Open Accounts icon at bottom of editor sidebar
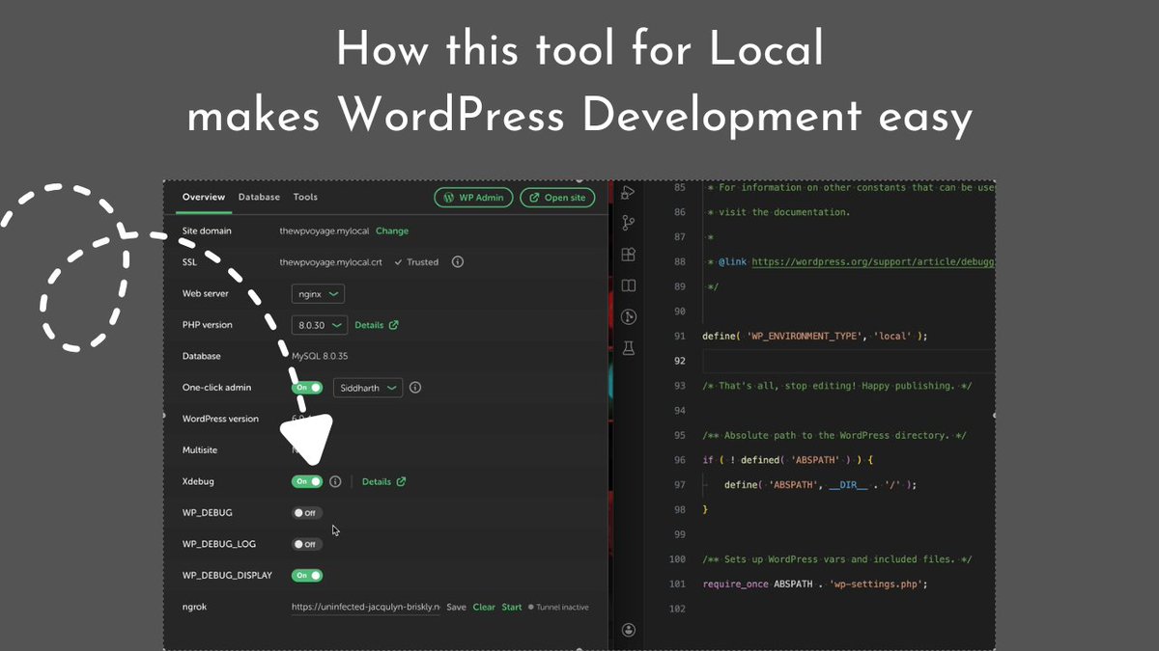This screenshot has width=1159, height=651. click(629, 630)
